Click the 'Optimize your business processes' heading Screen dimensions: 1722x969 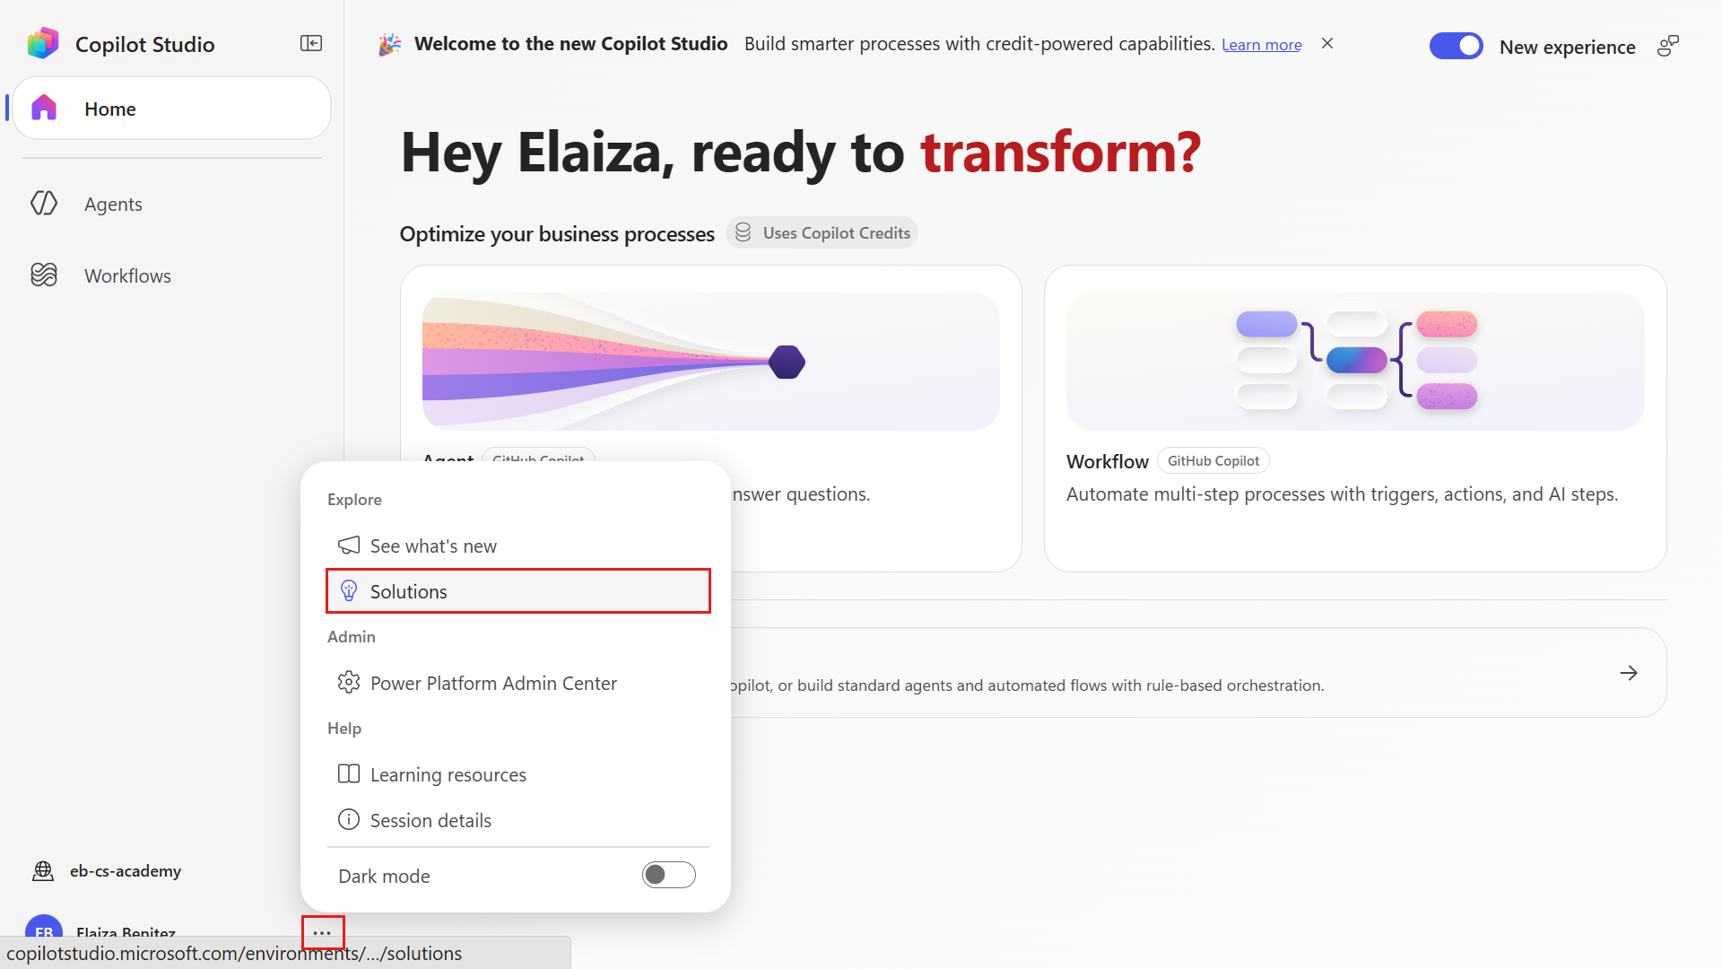point(557,234)
